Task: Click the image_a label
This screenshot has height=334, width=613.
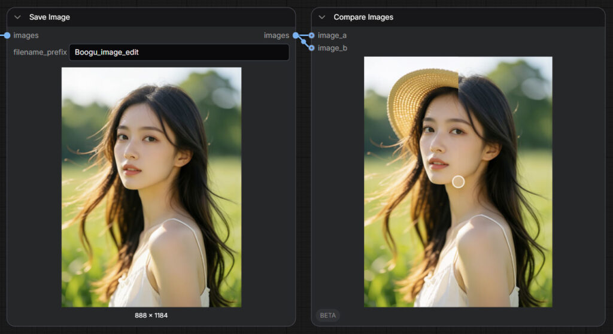Action: tap(332, 35)
